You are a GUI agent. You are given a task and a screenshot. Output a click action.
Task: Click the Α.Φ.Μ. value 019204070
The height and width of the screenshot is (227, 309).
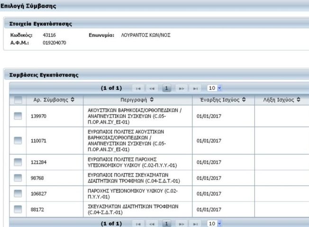point(55,43)
